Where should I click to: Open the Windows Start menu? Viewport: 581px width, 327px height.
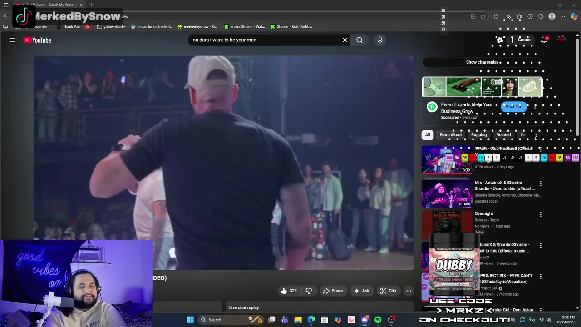pyautogui.click(x=190, y=320)
